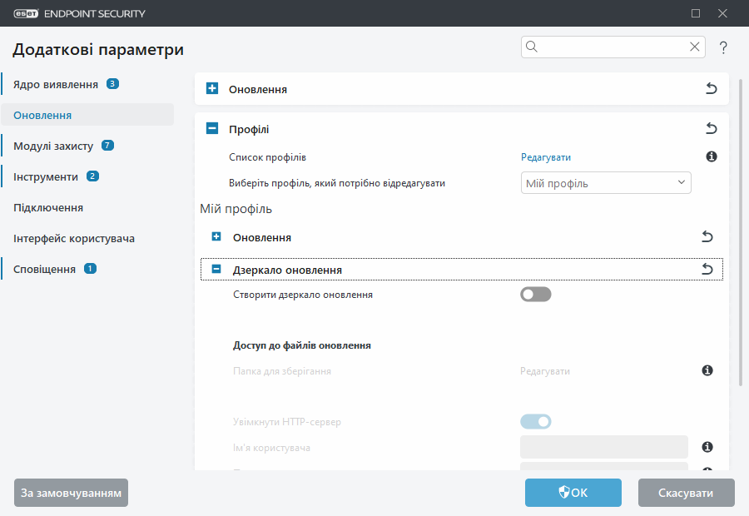
Task: Open Інструменти category
Action: 46,177
